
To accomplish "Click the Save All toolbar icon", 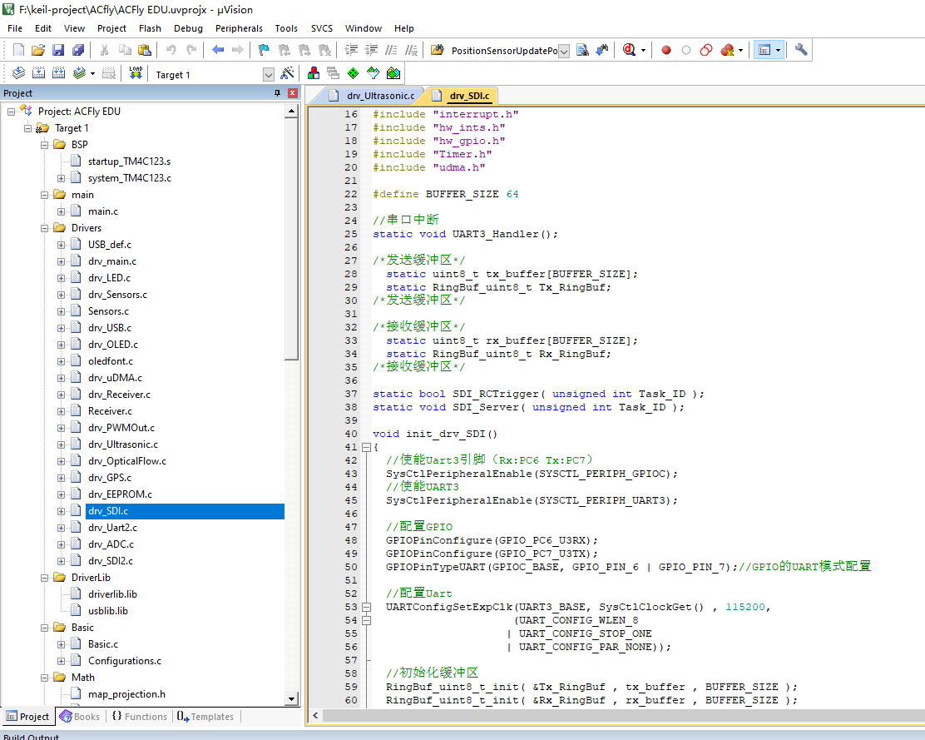I will click(x=77, y=50).
